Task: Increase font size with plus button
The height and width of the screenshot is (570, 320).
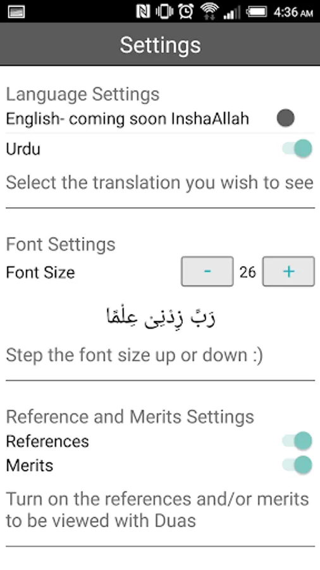Action: coord(288,272)
